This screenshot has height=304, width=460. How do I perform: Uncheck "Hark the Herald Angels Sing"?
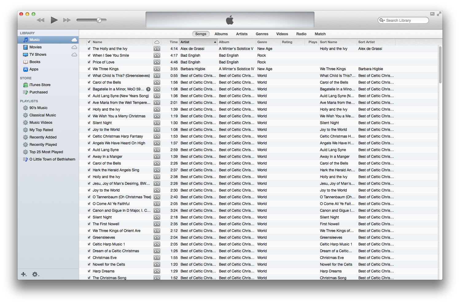[x=89, y=170]
